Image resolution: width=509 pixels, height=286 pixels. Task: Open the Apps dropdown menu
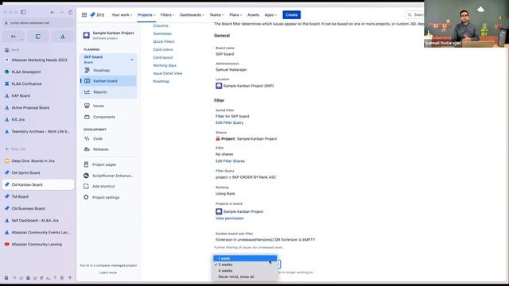(x=270, y=15)
